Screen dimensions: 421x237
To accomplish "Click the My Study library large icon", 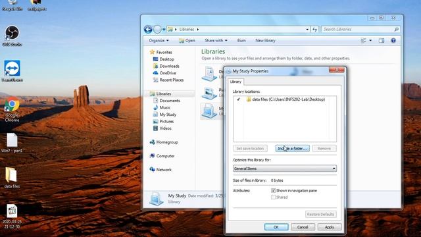I will click(209, 111).
